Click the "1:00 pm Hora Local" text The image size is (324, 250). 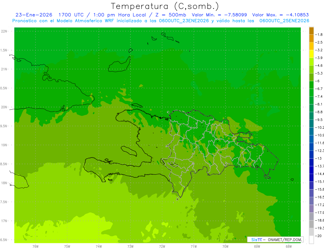119,15
